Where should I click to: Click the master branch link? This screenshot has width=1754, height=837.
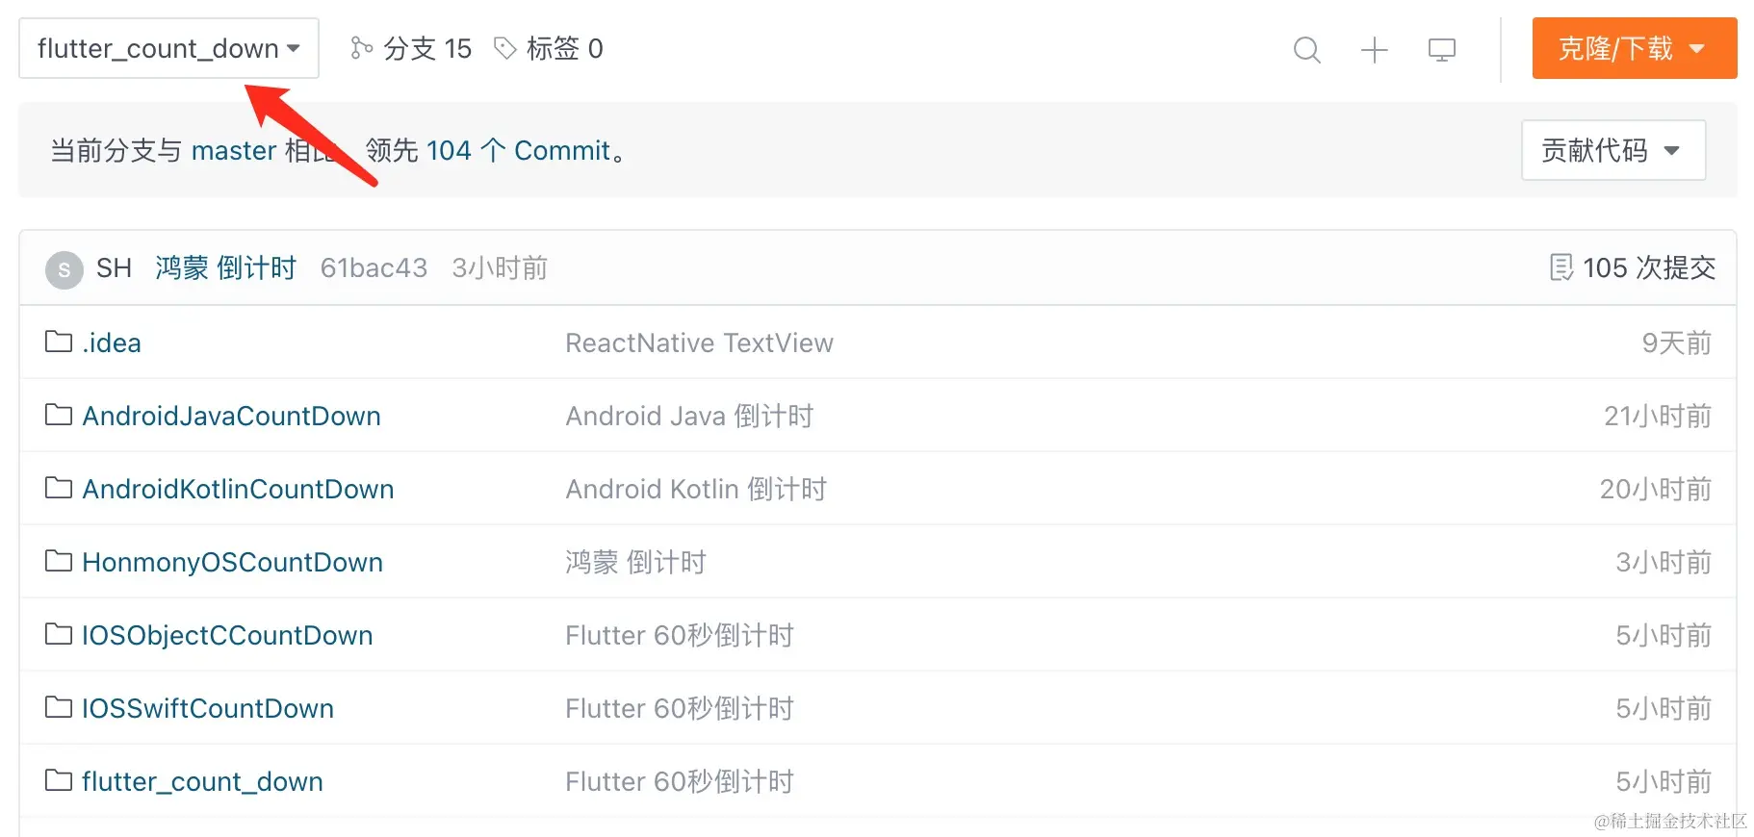tap(234, 150)
